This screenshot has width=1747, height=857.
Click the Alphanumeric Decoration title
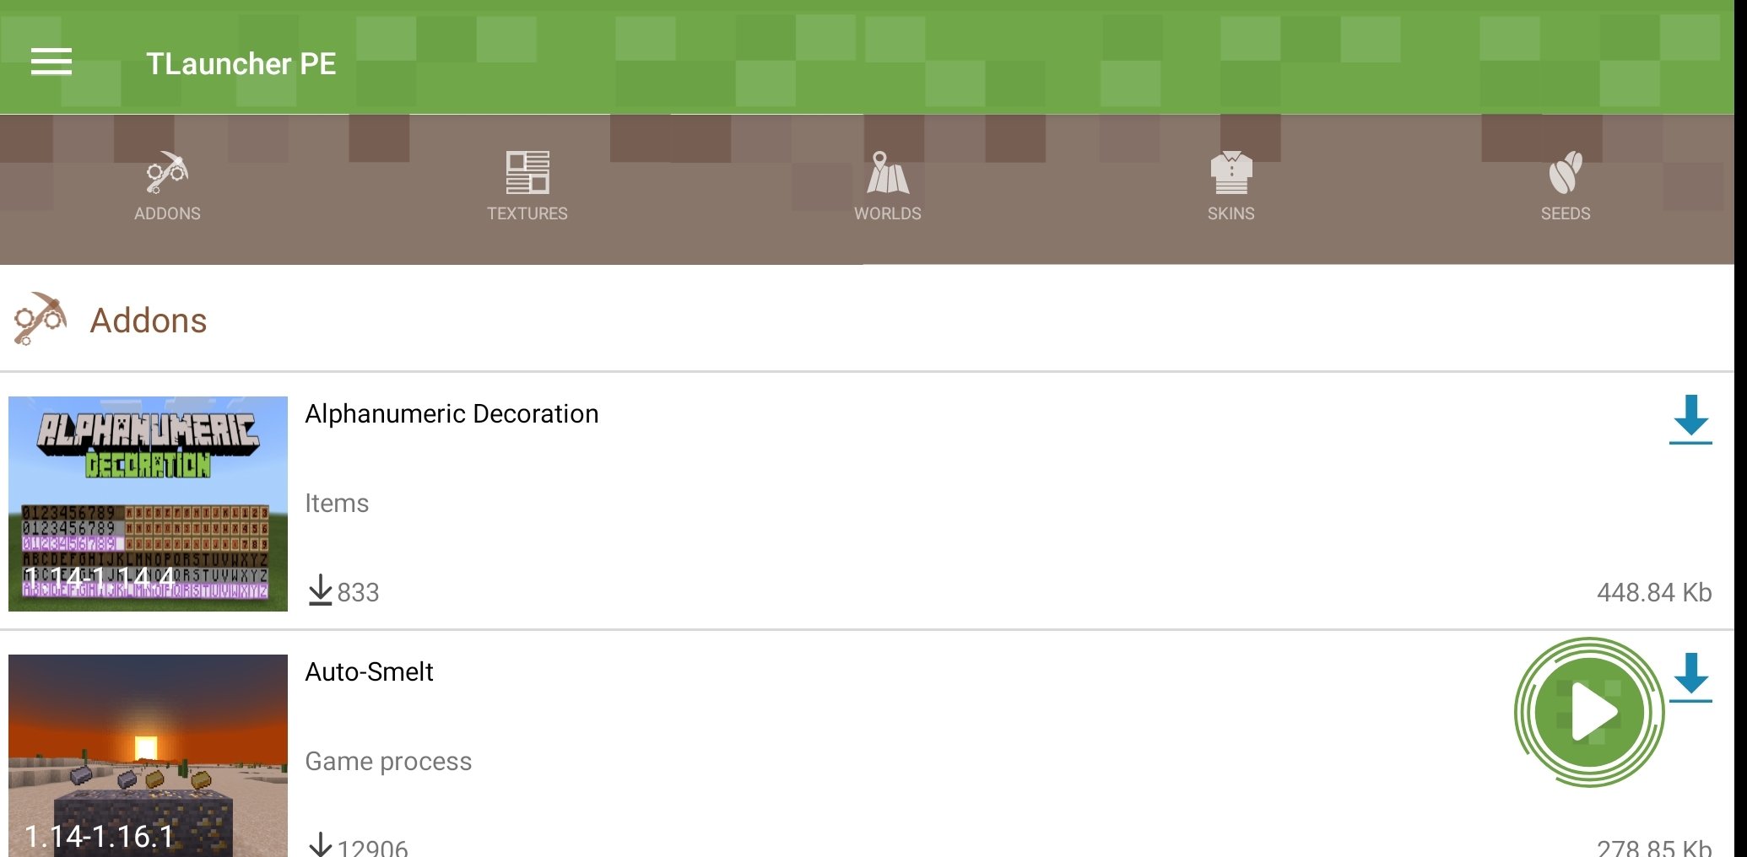[x=452, y=413]
